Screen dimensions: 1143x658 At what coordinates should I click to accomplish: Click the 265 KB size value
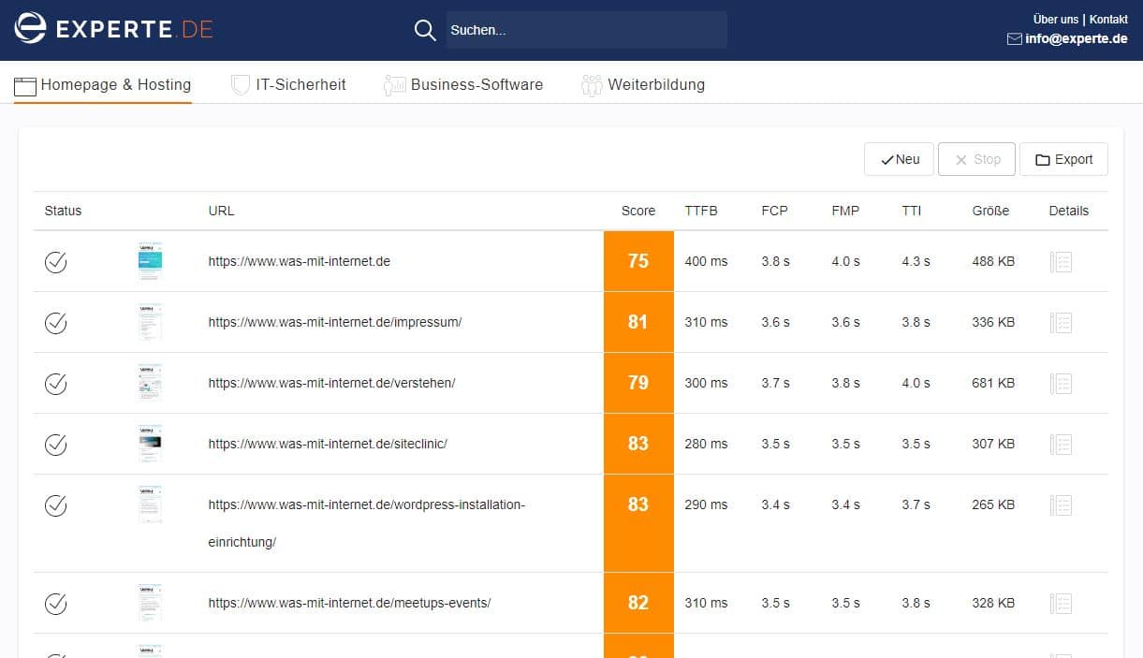993,504
